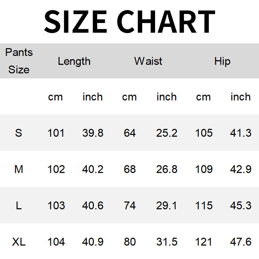Click the 115 hip cm value
The height and width of the screenshot is (259, 259).
tap(204, 206)
